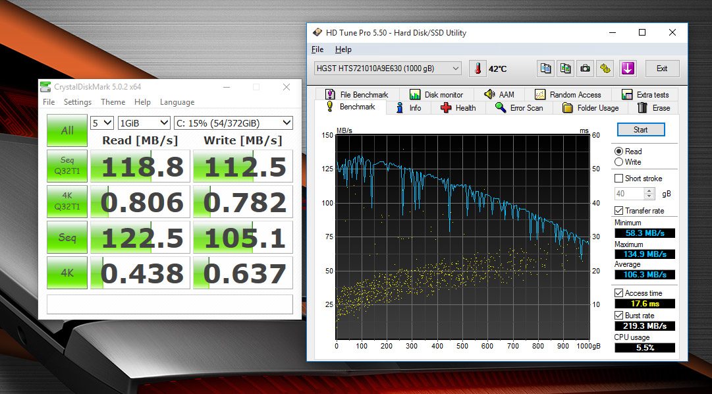The width and height of the screenshot is (712, 394).
Task: Click the Minimum 58.3 MB/s value
Action: tap(645, 233)
